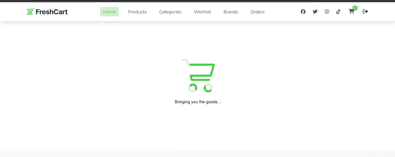
Task: Open the shopping cart icon in the navbar
Action: (x=351, y=12)
